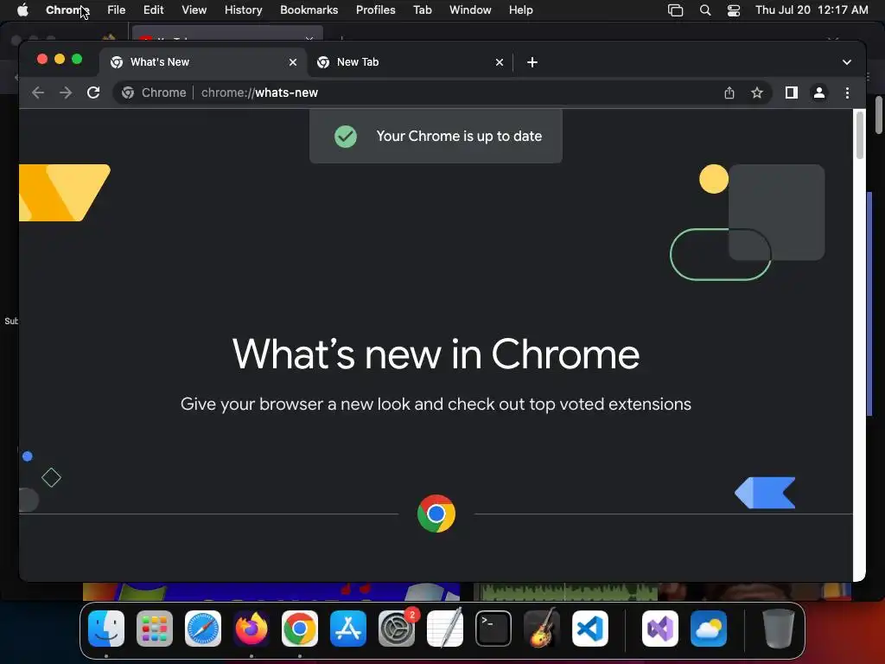Switch to the What's New tab

click(203, 62)
